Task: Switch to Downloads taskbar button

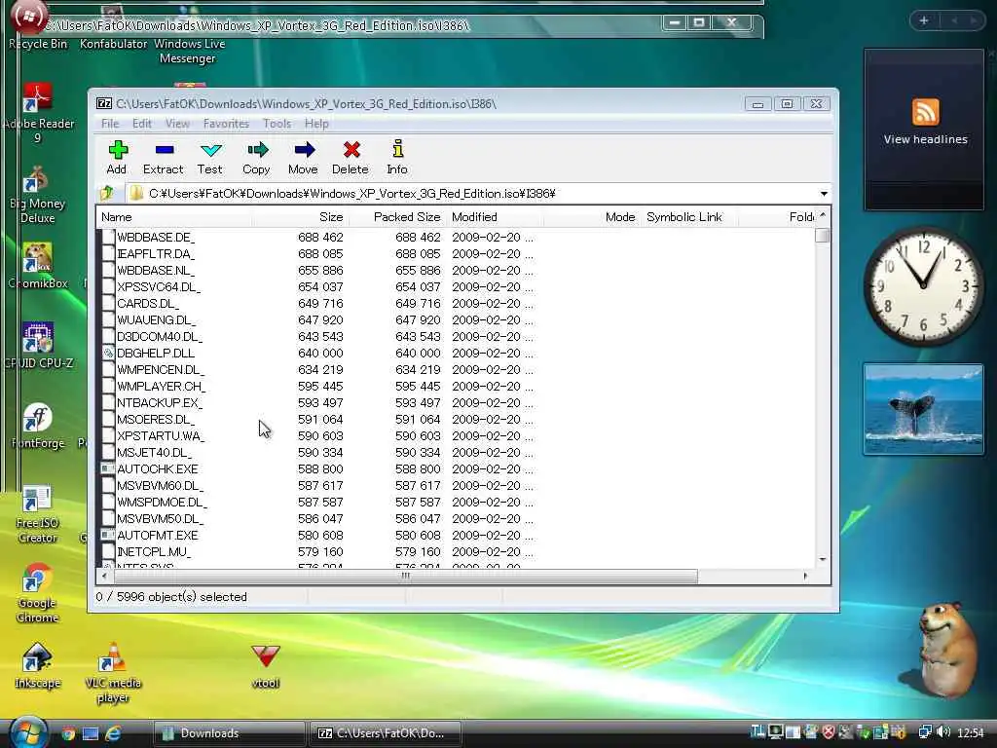Action: click(x=228, y=733)
